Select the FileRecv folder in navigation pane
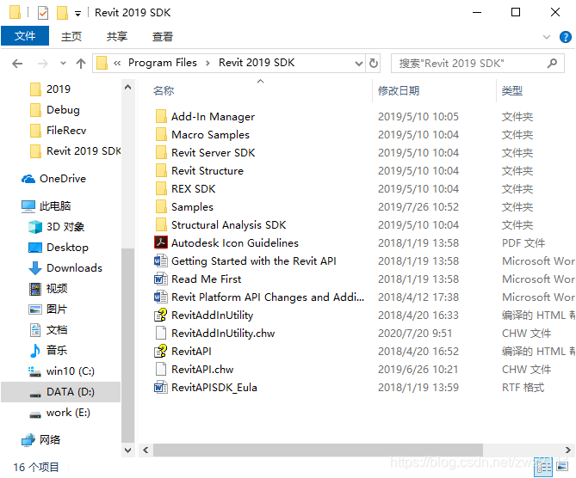576x478 pixels. coord(66,130)
